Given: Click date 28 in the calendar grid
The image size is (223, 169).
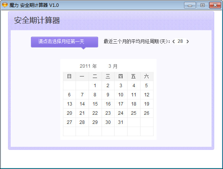Looking at the screenshot, I should pyautogui.click(x=82, y=122).
